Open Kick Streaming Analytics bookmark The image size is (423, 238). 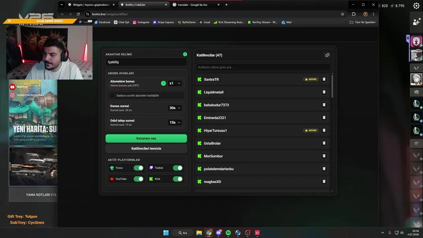click(229, 22)
